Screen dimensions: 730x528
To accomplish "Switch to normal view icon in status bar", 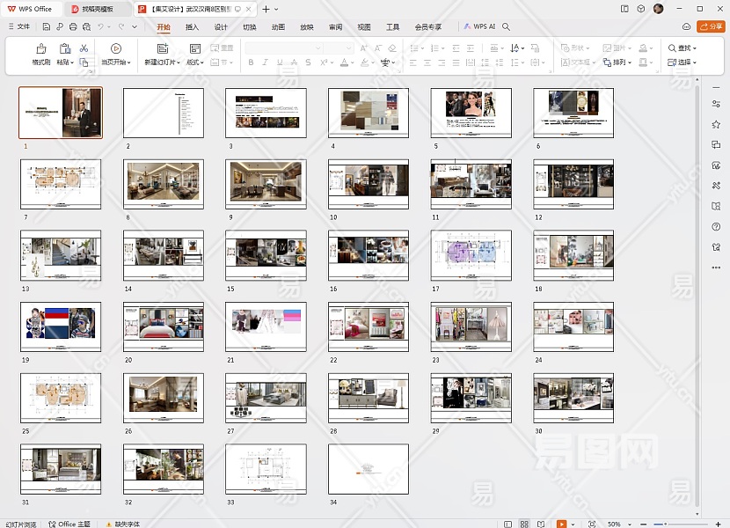I will [x=508, y=524].
